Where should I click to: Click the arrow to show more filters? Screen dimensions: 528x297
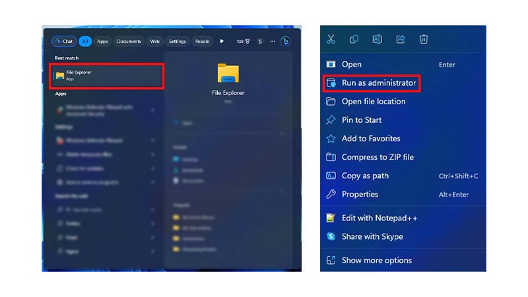tap(222, 42)
